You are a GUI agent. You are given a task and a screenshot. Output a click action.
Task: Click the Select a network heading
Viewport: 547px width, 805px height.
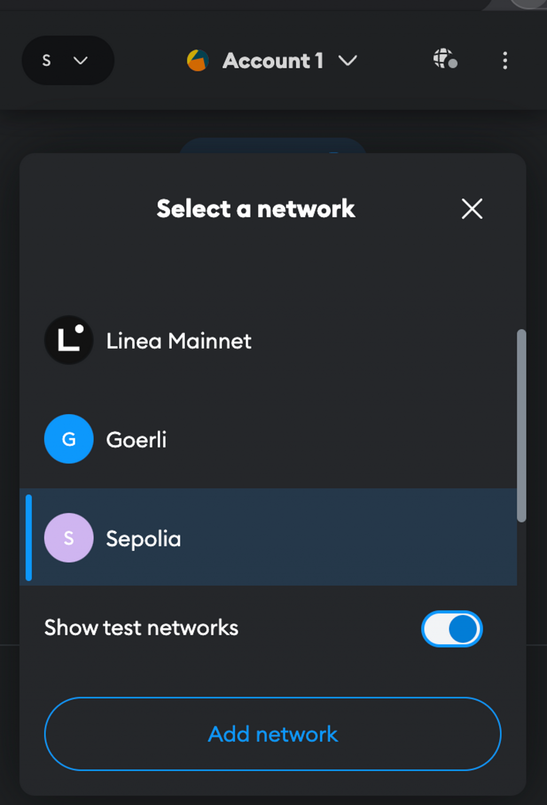pyautogui.click(x=255, y=209)
